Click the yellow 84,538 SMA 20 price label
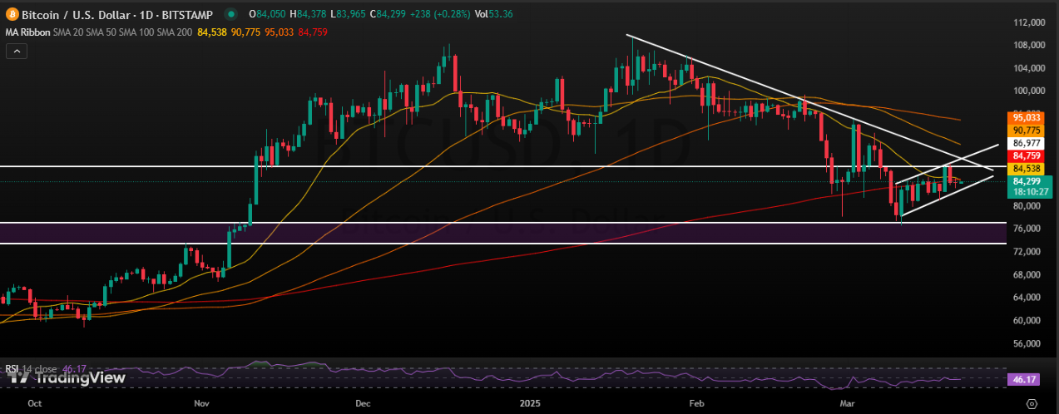 (1026, 168)
